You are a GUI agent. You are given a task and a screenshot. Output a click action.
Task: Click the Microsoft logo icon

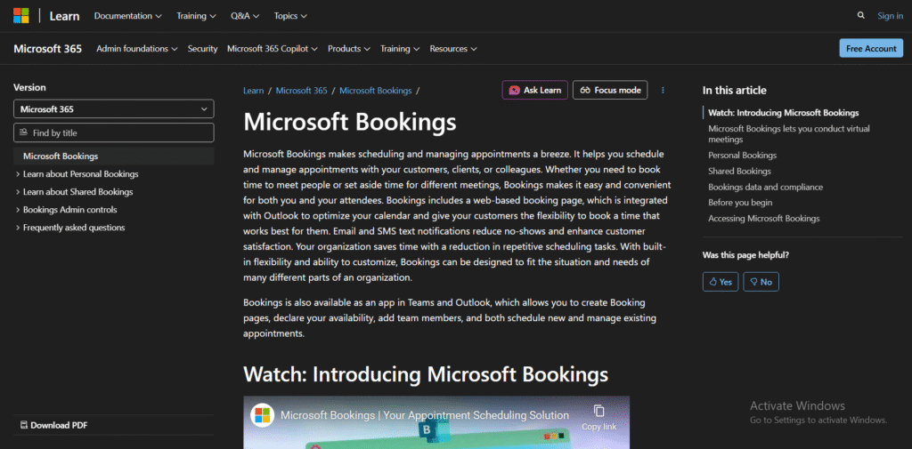(x=20, y=15)
